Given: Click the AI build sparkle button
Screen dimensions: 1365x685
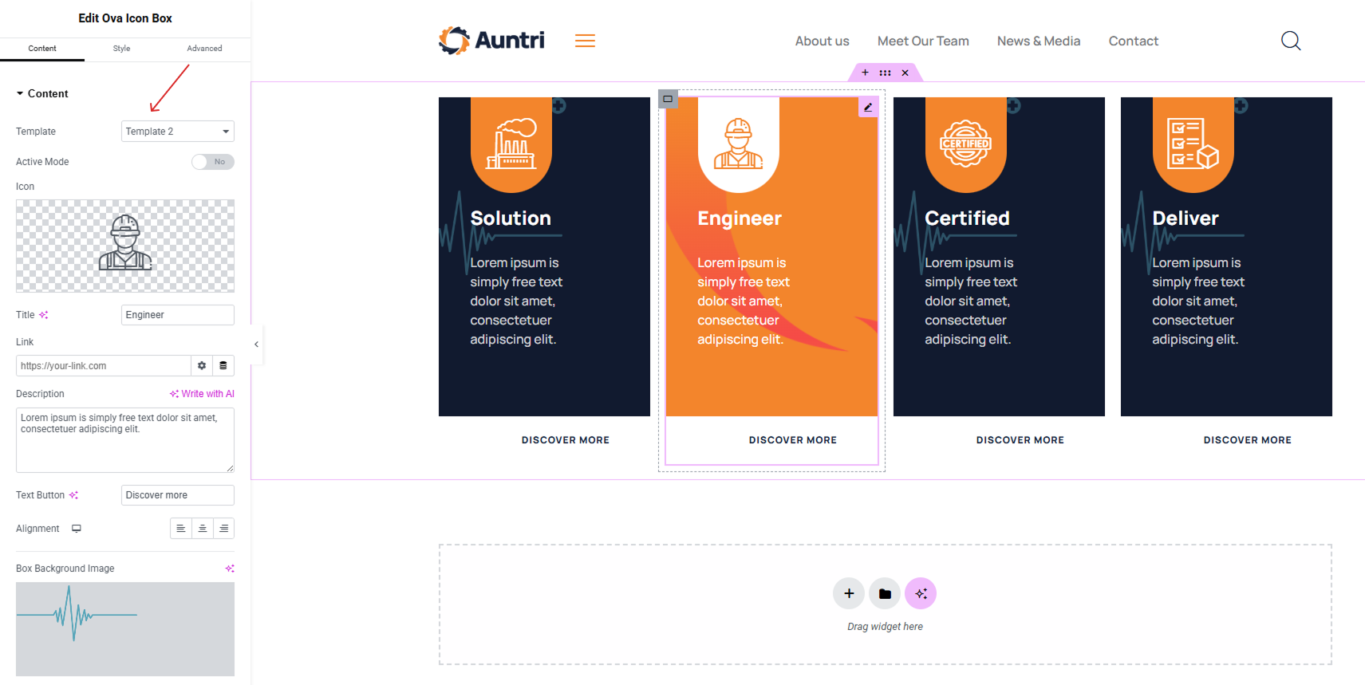Looking at the screenshot, I should 921,593.
